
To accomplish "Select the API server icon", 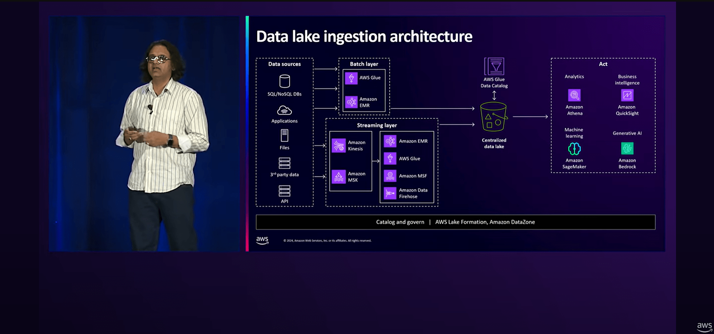I will click(x=285, y=191).
